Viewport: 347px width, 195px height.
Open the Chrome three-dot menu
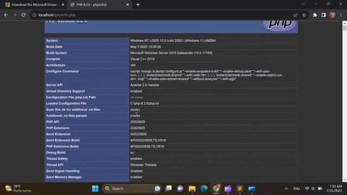(341, 15)
